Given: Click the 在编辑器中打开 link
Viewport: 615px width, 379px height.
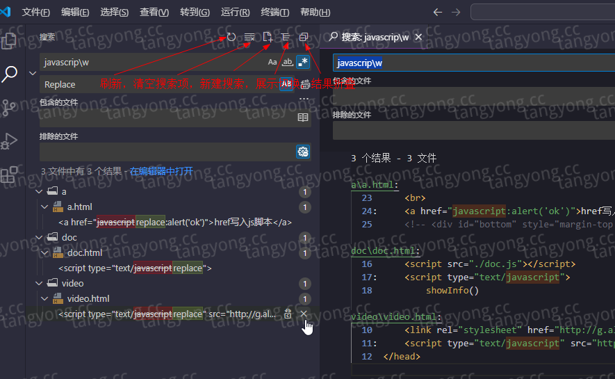Looking at the screenshot, I should (x=161, y=171).
